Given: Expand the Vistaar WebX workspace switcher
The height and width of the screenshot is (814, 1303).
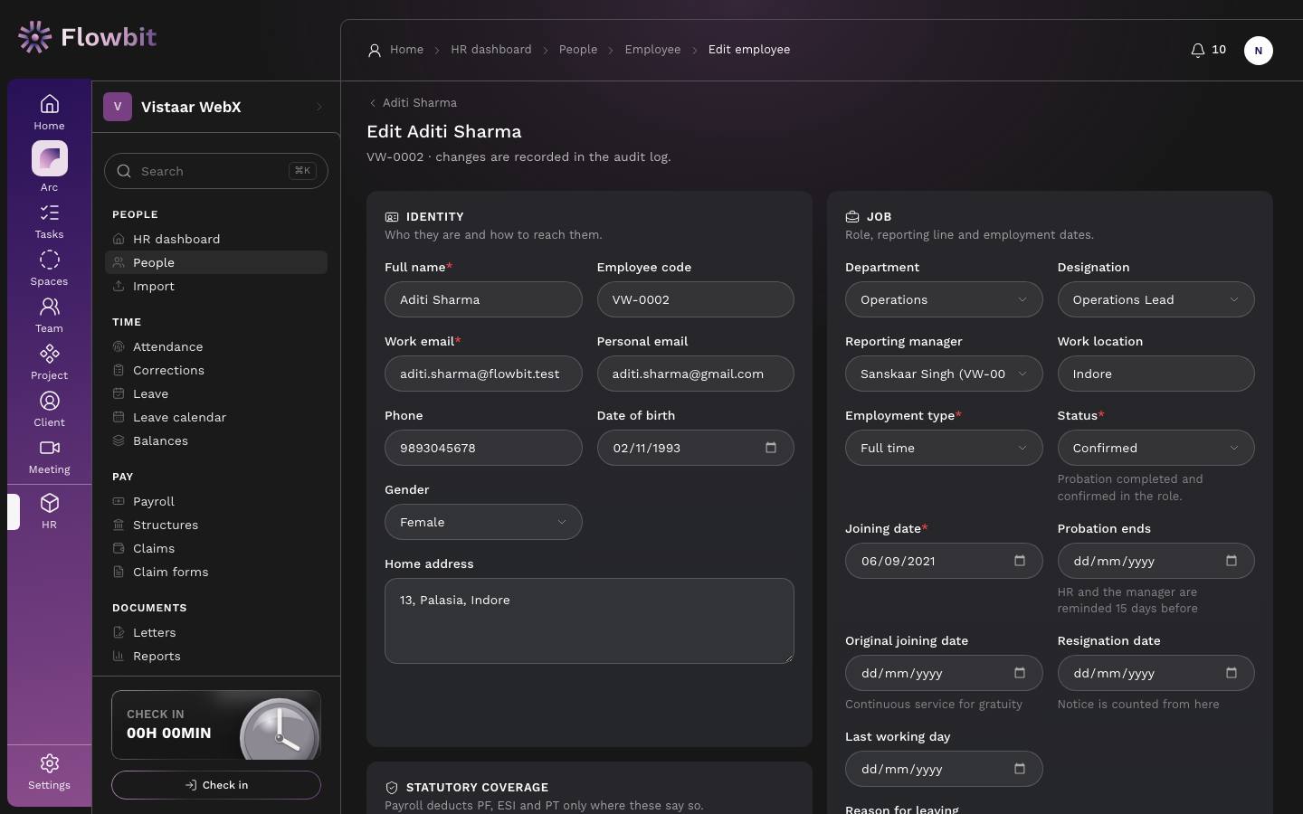Looking at the screenshot, I should 215,107.
